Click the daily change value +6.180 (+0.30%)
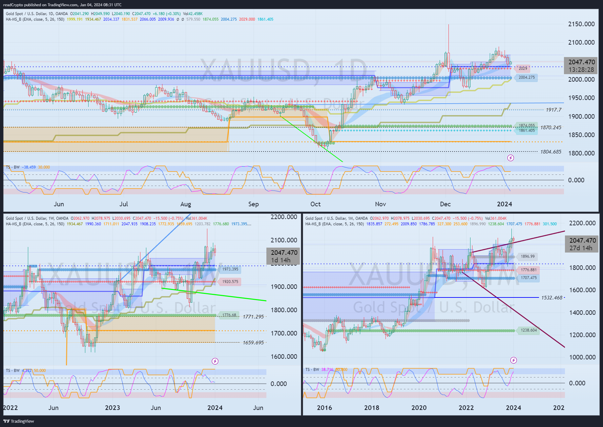The image size is (603, 427). 167,14
